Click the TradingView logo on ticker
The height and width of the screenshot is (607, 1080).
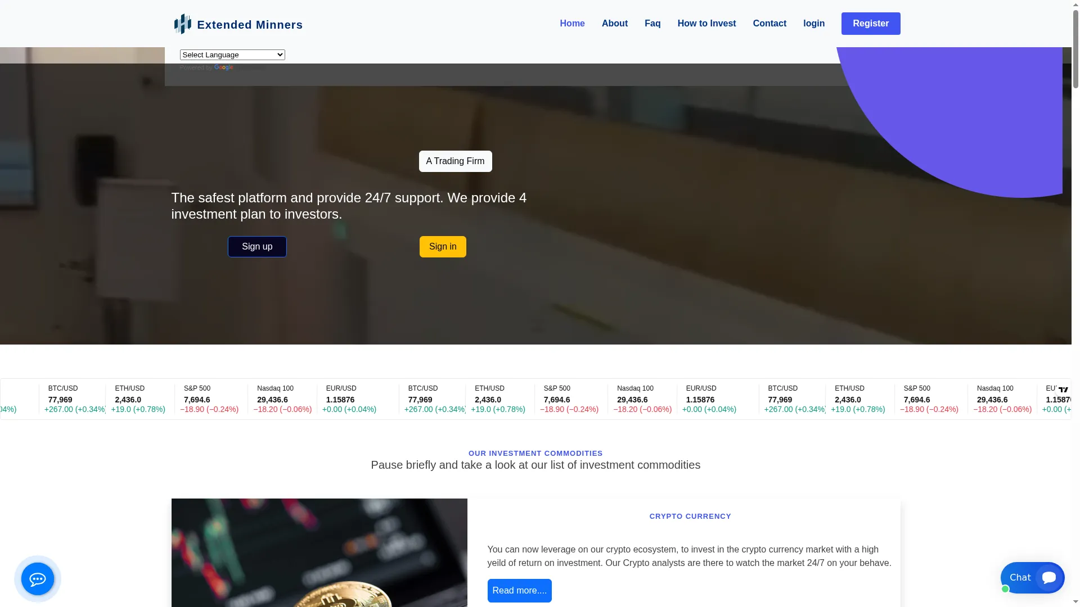[x=1063, y=389]
